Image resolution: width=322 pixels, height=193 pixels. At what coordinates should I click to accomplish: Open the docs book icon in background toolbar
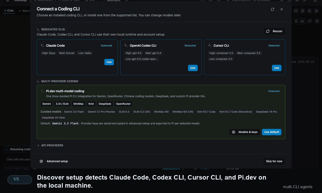(x=296, y=11)
